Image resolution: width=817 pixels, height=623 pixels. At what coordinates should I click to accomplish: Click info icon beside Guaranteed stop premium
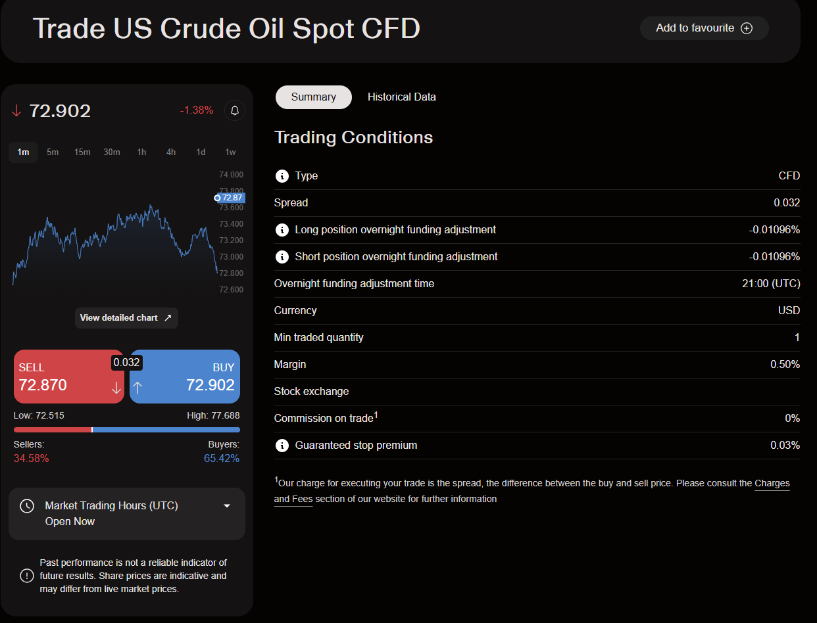pos(282,446)
